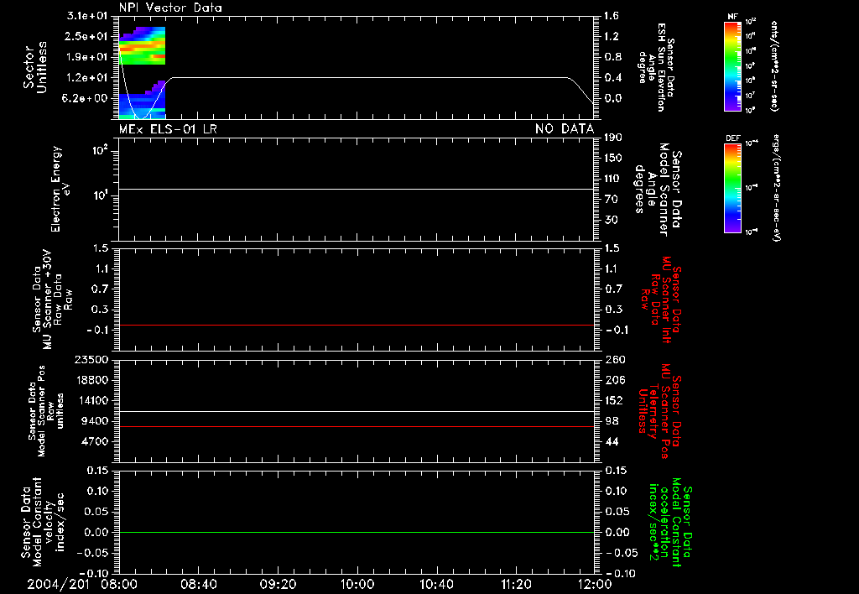Click the 0.4 sun elevation axis value
The image size is (859, 594).
coord(612,78)
